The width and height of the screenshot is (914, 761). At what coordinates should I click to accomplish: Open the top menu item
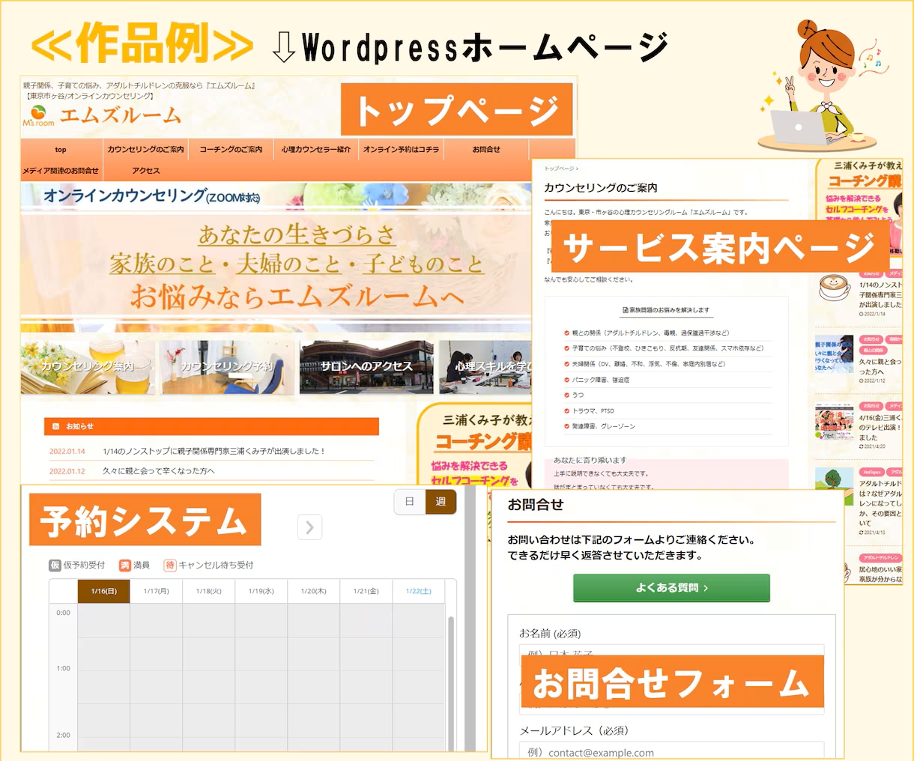pos(61,150)
